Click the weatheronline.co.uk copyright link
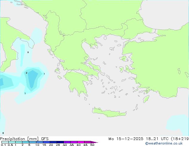The image size is (189, 146). (x=164, y=143)
